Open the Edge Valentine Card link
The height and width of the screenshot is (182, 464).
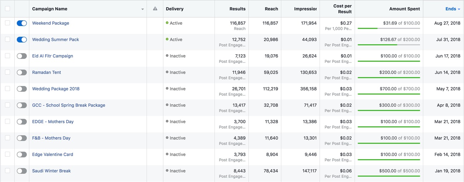point(53,155)
